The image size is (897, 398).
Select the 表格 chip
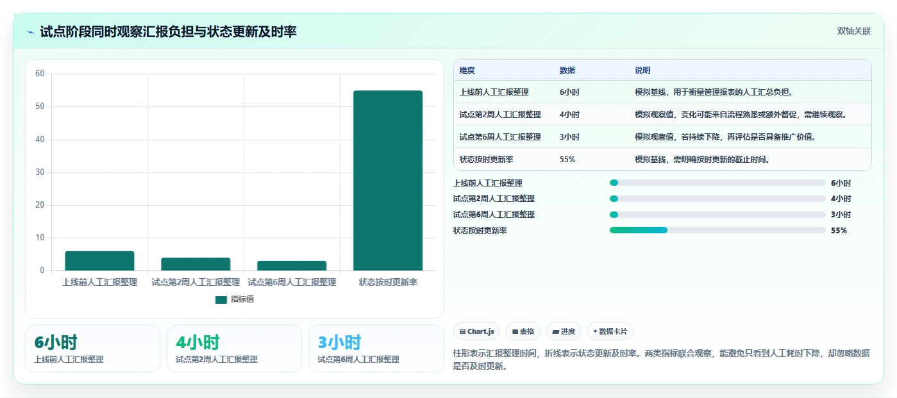coord(523,331)
